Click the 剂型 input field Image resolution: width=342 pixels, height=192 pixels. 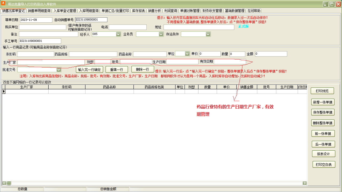click(x=103, y=62)
